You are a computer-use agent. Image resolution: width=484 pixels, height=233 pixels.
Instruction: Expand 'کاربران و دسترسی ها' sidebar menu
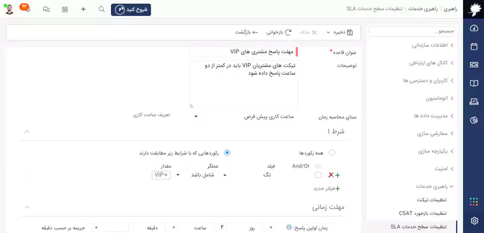click(425, 81)
